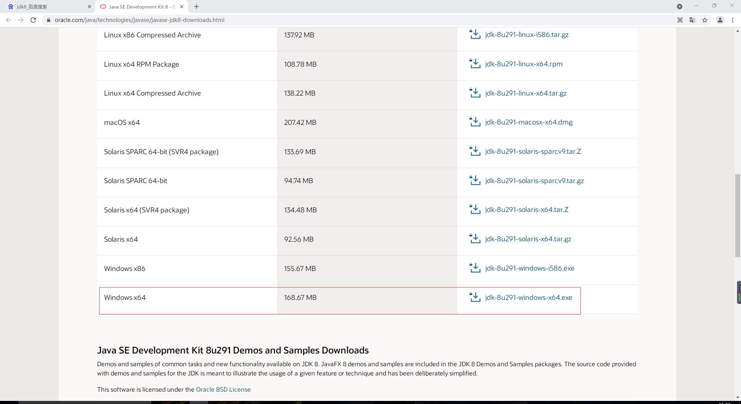Open jdk-8u291-macosx-x64.dmg download link
Screen dimensions: 741x404
(x=529, y=122)
